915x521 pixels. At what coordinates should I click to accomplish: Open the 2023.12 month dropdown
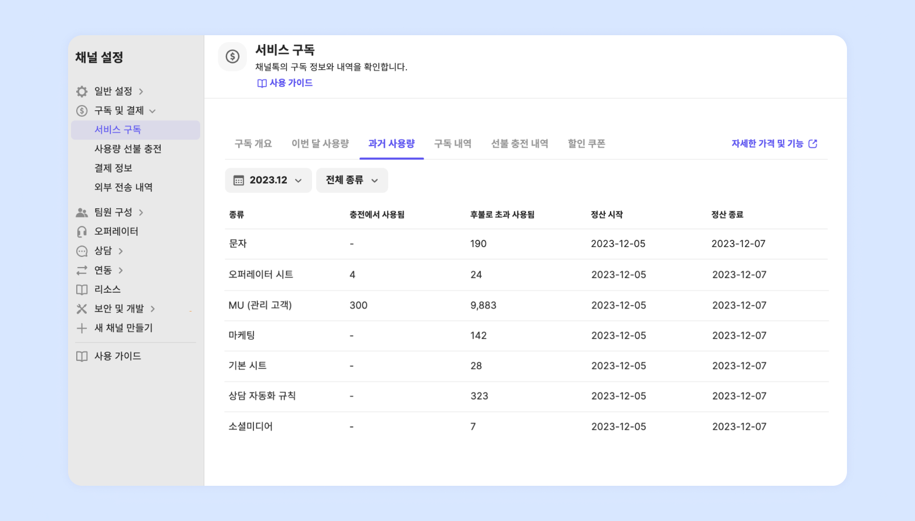coord(268,180)
